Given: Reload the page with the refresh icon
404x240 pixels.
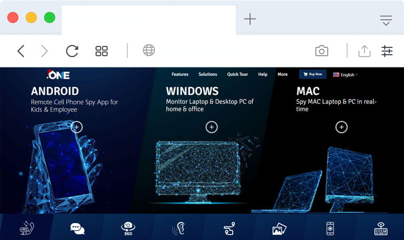Looking at the screenshot, I should (x=72, y=51).
